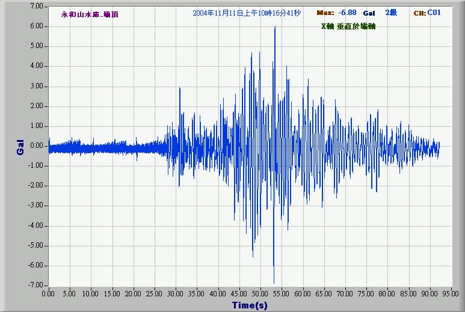Click the waveform's tallest positive peak
This screenshot has width=465, height=312.
pyautogui.click(x=275, y=28)
